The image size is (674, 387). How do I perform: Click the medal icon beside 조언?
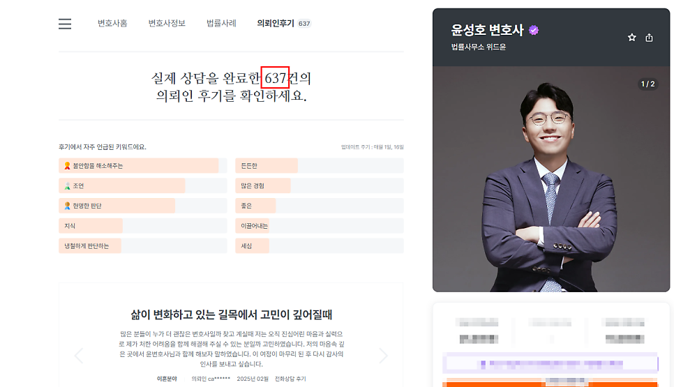click(67, 186)
